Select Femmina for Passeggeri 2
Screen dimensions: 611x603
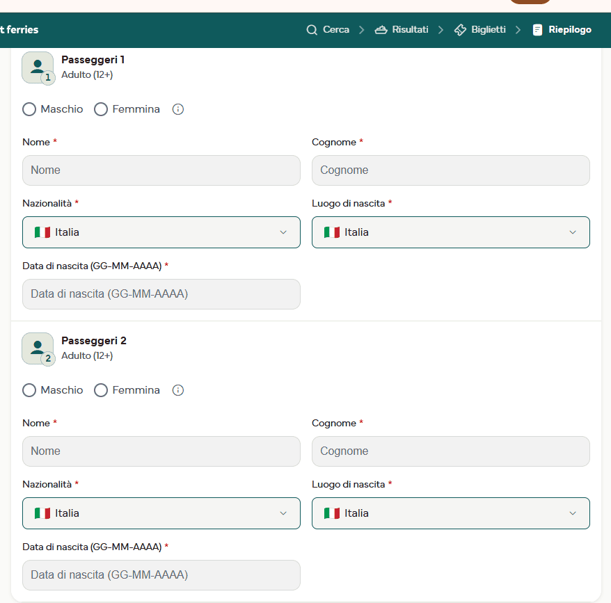coord(101,390)
